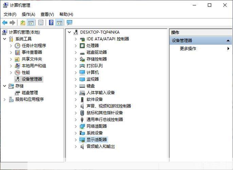Expand the 显示适配器 category
The image size is (233, 170).
click(x=76, y=140)
